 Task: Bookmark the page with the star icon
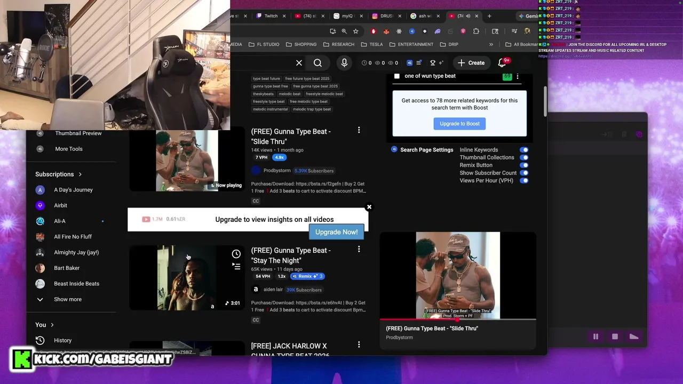[355, 31]
